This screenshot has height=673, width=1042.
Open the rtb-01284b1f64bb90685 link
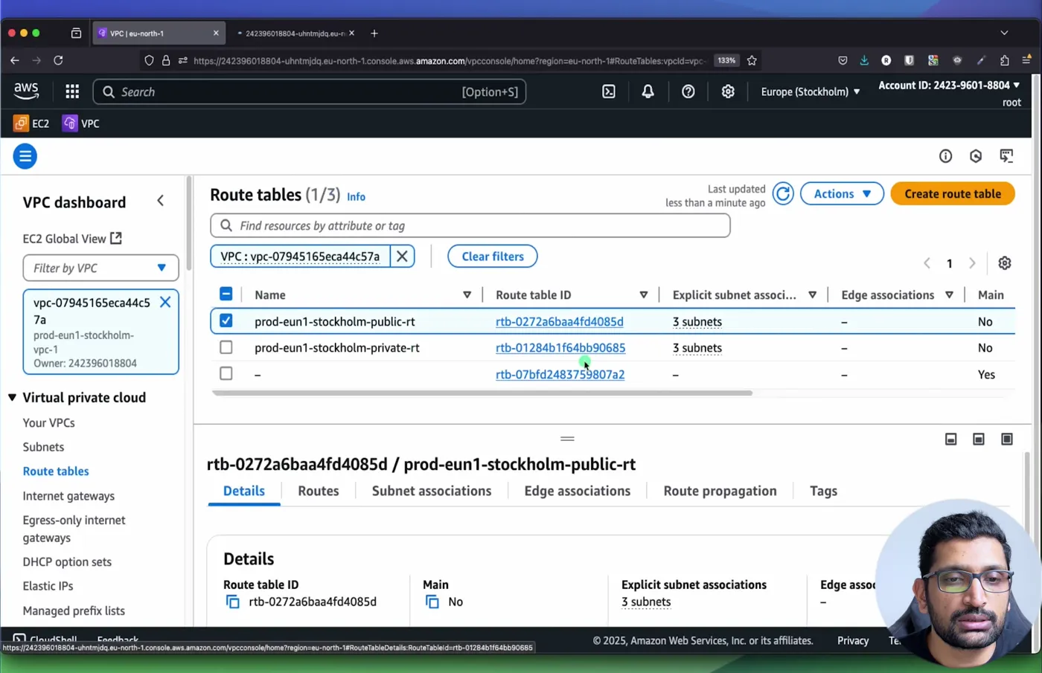(560, 348)
